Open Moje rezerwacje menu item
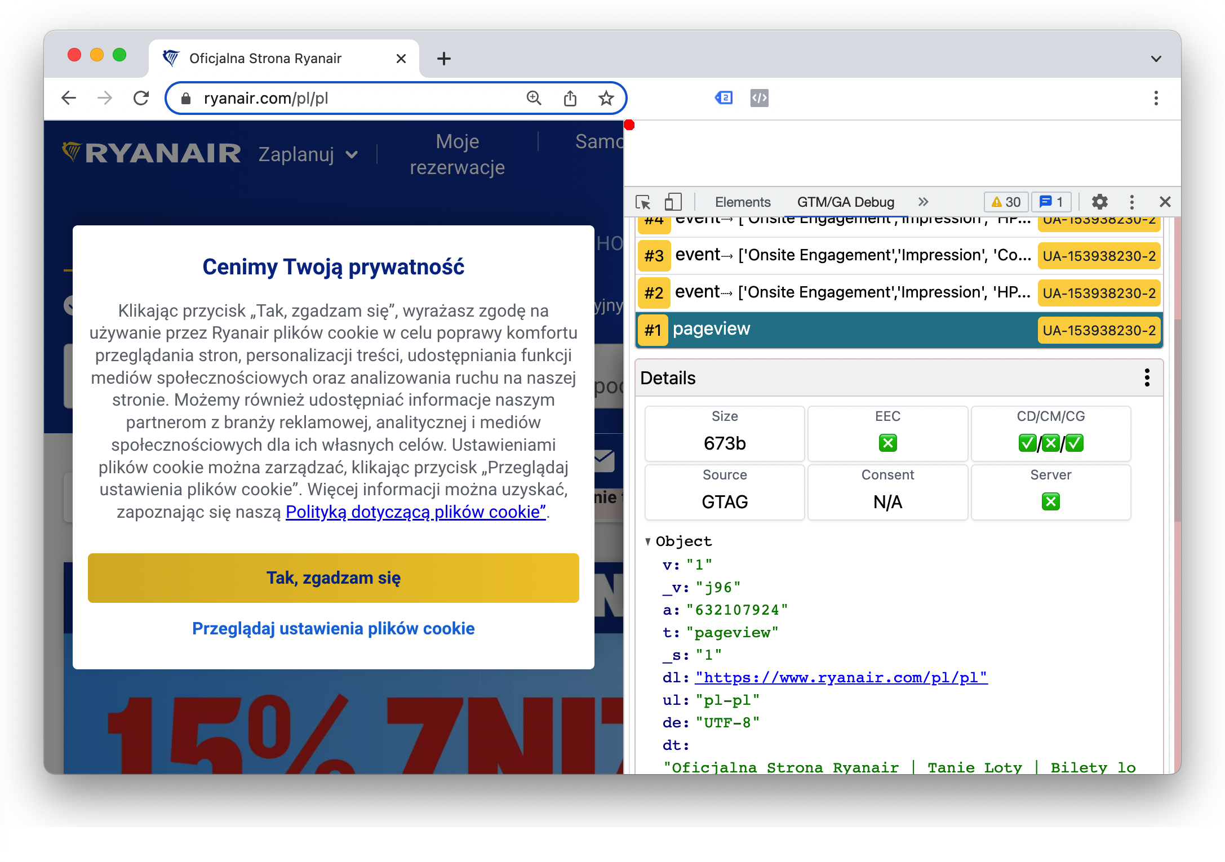1225x862 pixels. coord(457,154)
